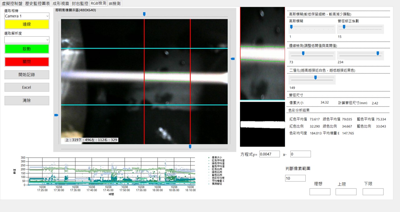Click the 方程式y= coefficient input field
Image resolution: width=400 pixels, height=212 pixels.
[269, 154]
